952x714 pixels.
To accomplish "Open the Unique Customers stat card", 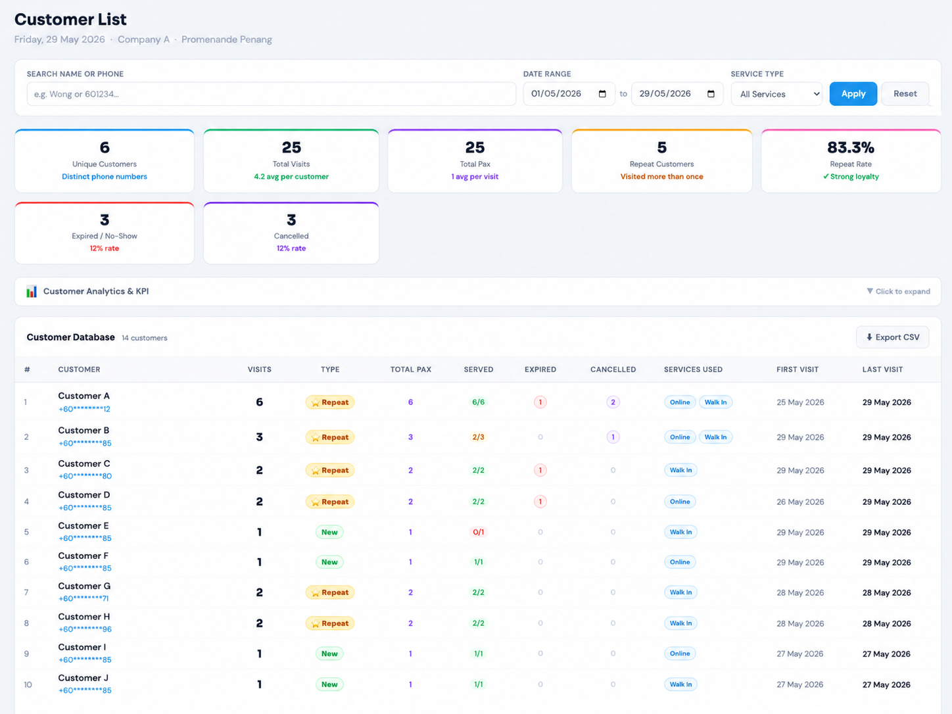I will (105, 161).
